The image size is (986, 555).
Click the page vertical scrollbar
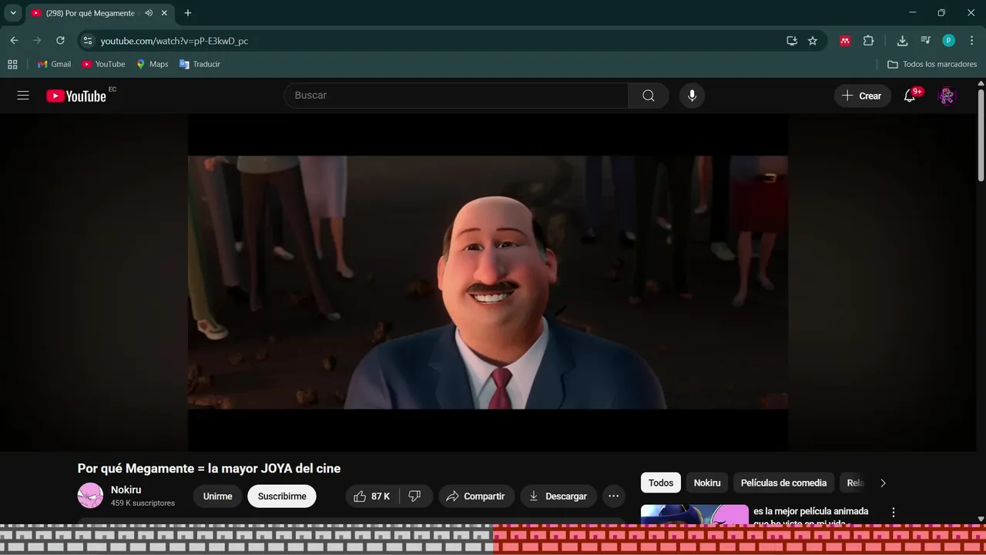pos(981,136)
